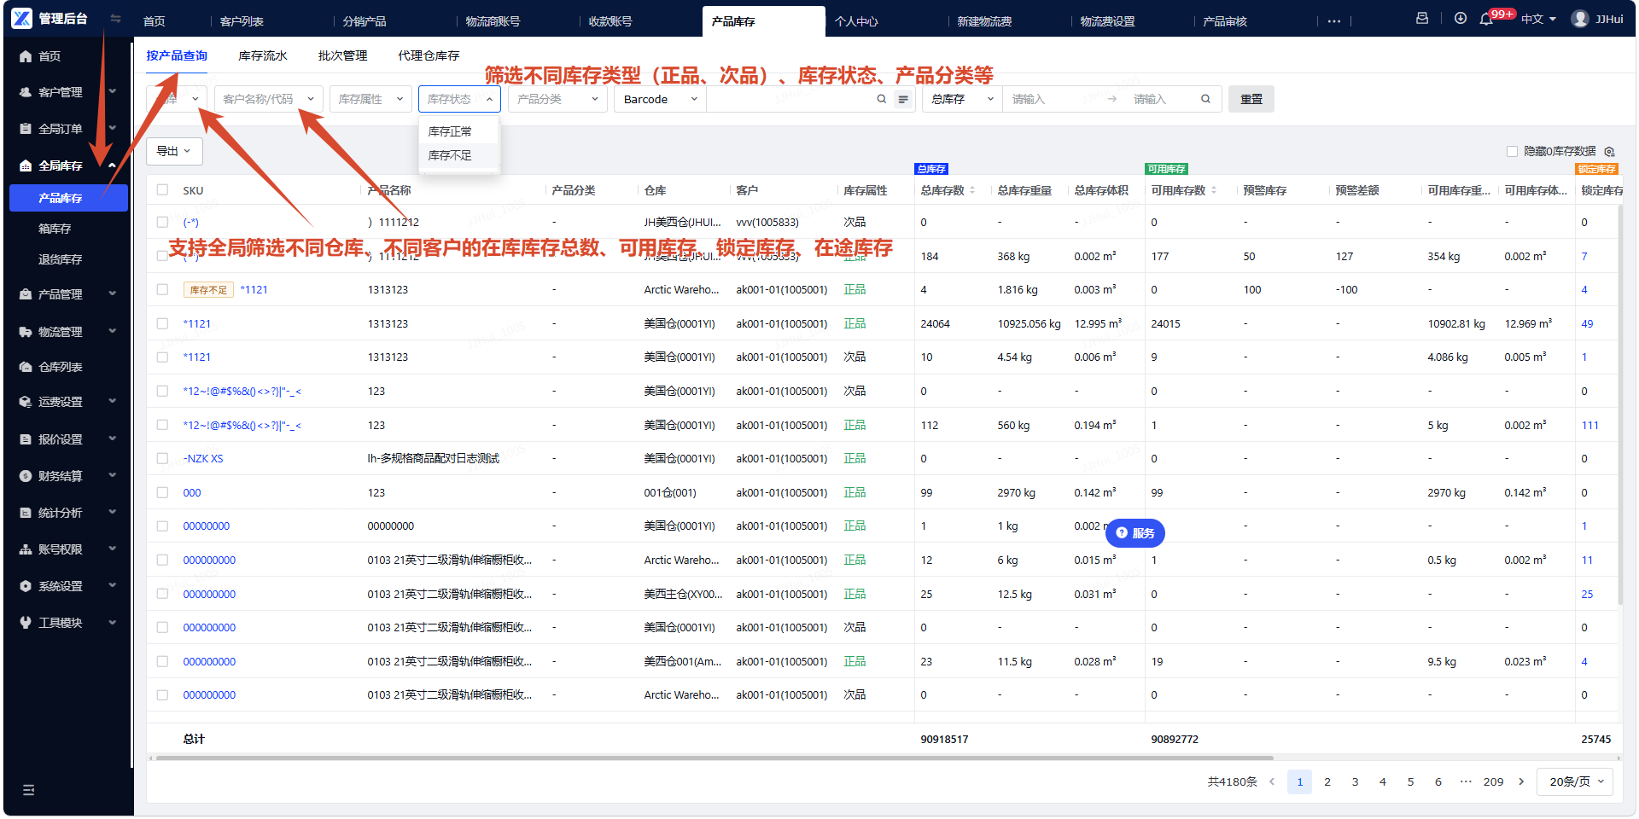Screen dimensions: 1639x819
Task: Open the 产品分类 dropdown filter
Action: pos(558,99)
